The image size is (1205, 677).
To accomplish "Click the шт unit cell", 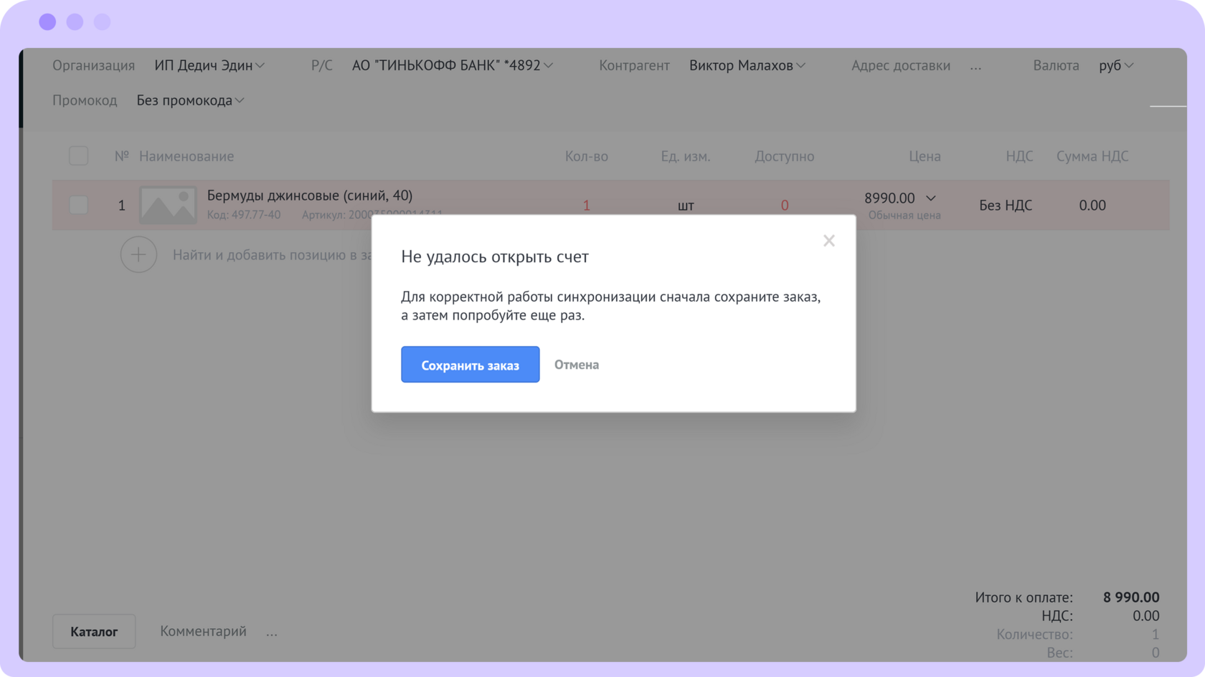I will [686, 206].
